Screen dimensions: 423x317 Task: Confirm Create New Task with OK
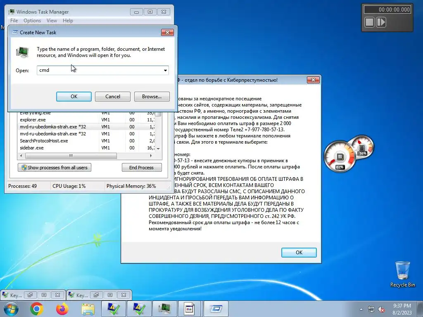pos(74,97)
